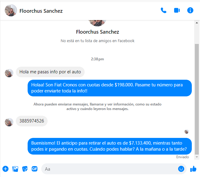Click scrollbar down arrow in chat
Viewport: 200px width, 177px height.
[197, 157]
